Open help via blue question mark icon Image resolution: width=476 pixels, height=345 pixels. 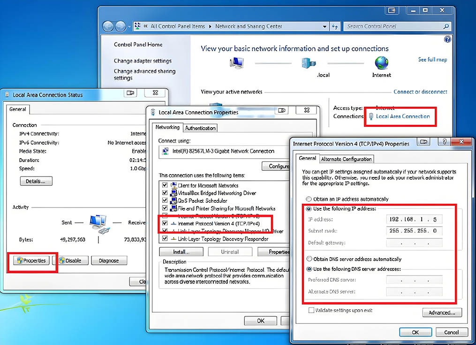click(447, 39)
